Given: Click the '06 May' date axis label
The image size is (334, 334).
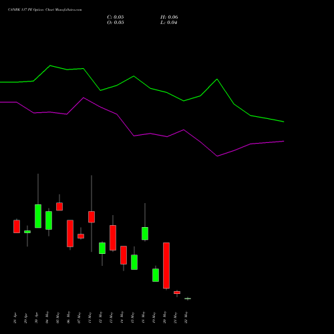Looking at the screenshot, I should coord(69,317).
